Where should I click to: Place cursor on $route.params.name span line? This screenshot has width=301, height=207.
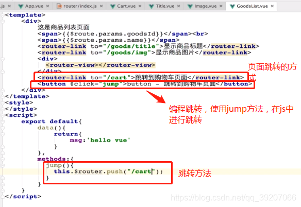[108, 40]
